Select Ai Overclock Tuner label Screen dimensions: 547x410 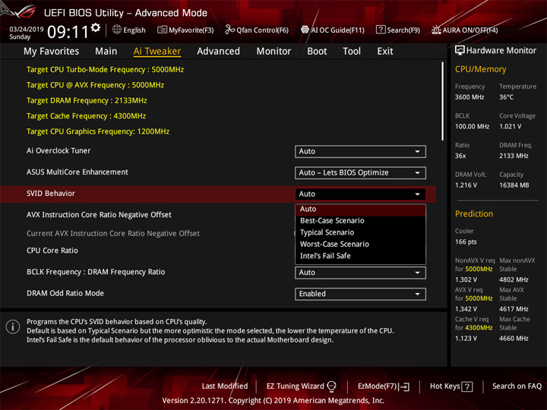click(x=58, y=151)
